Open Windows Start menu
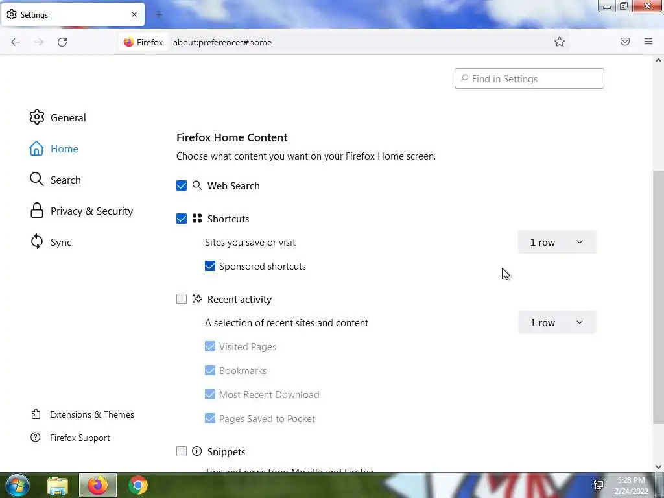664x498 pixels. 17,485
